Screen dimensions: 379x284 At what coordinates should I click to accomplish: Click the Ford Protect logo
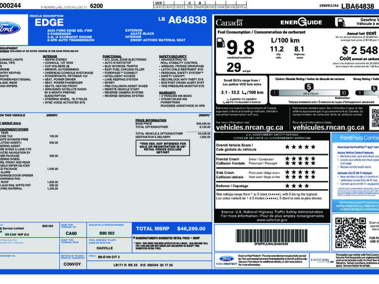tap(226, 260)
